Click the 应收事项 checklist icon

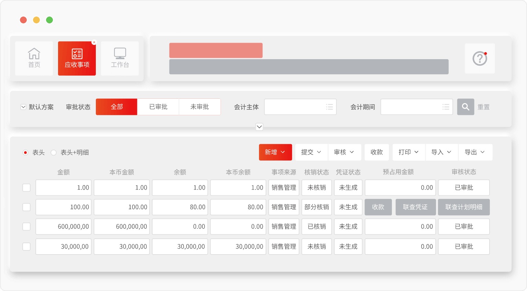click(77, 54)
